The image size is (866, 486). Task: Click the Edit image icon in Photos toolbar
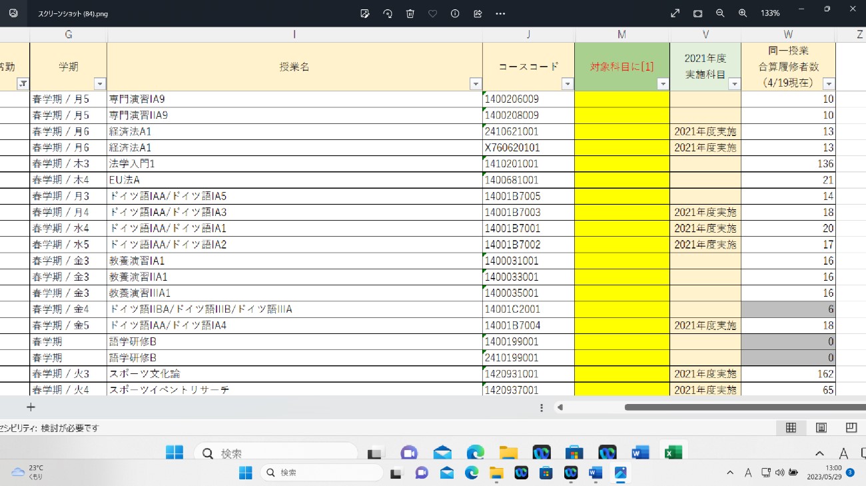[365, 13]
